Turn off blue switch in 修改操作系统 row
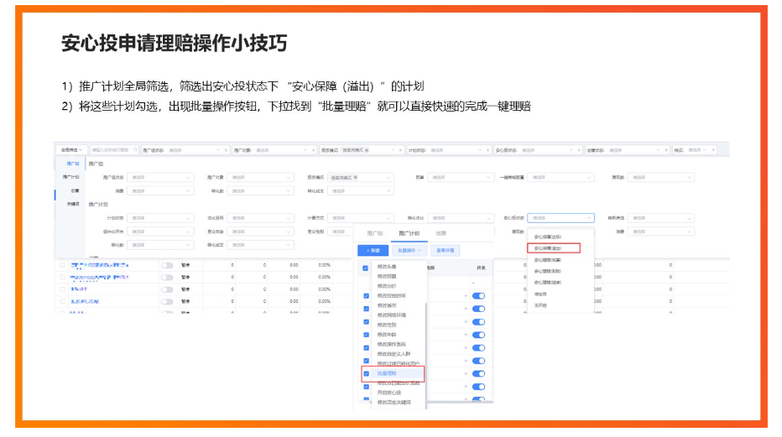 pos(479,348)
